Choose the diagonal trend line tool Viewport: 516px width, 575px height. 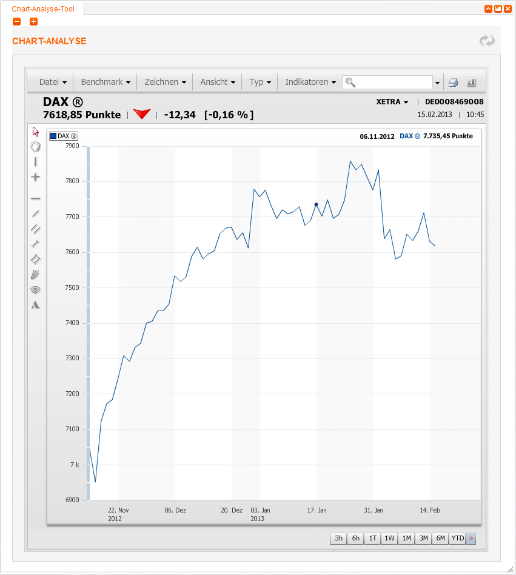pos(36,214)
